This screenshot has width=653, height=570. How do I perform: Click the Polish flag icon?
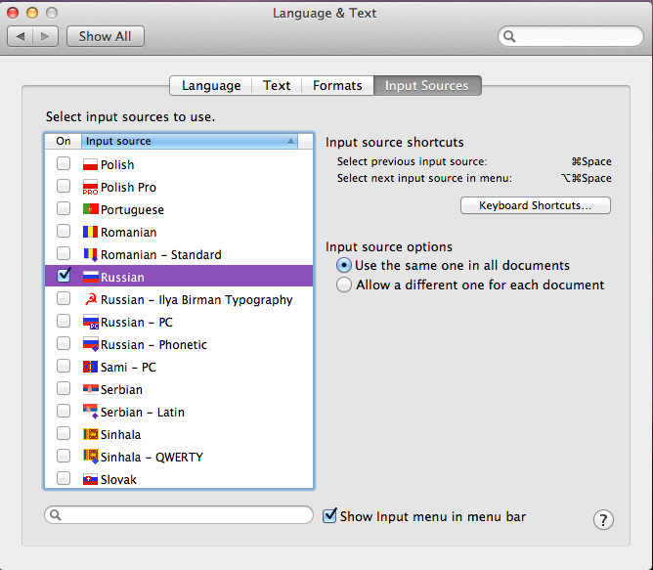[x=90, y=165]
